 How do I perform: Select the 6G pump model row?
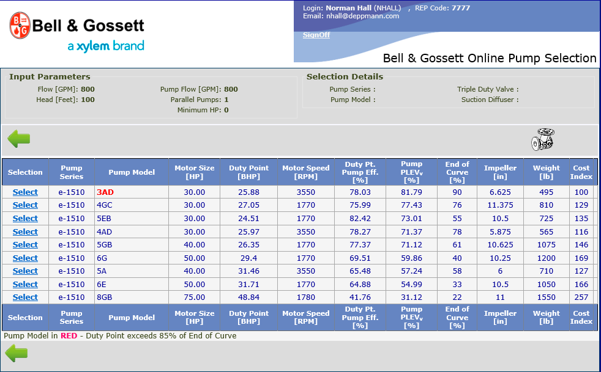[x=25, y=258]
